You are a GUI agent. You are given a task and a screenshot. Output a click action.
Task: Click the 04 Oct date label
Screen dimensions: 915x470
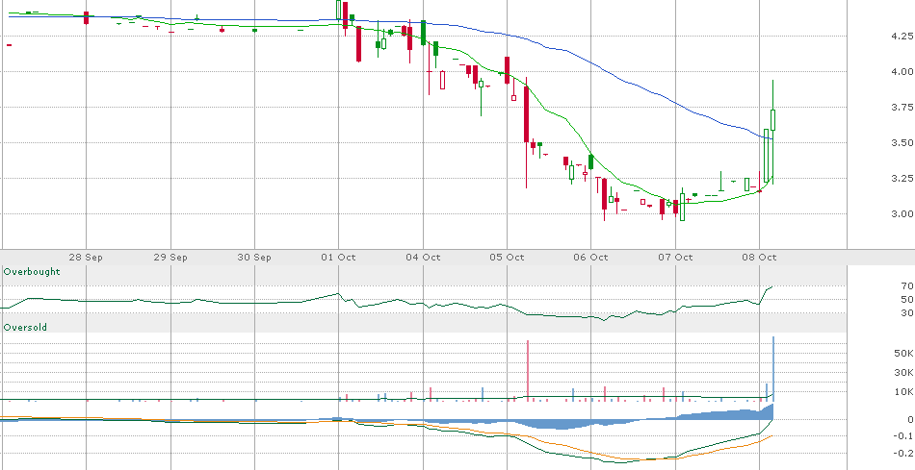pos(423,257)
